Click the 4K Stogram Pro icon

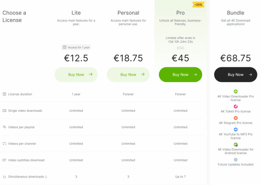tap(236, 118)
